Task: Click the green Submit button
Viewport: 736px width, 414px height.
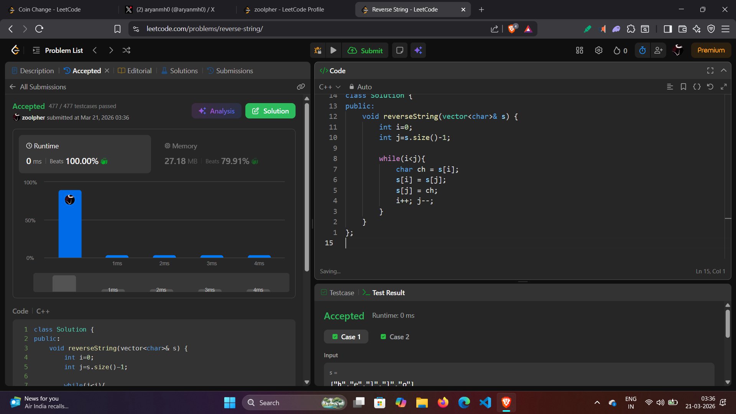Action: click(x=365, y=50)
